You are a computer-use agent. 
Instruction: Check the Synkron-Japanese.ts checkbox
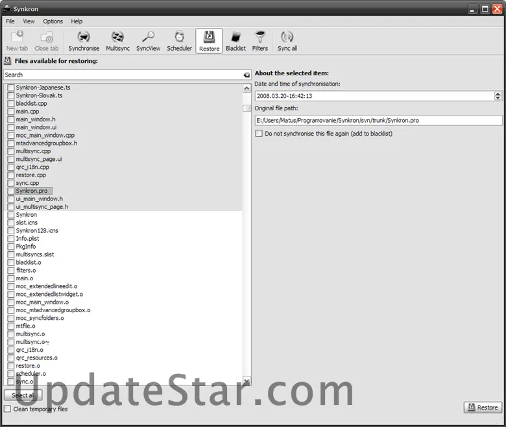pyautogui.click(x=11, y=88)
